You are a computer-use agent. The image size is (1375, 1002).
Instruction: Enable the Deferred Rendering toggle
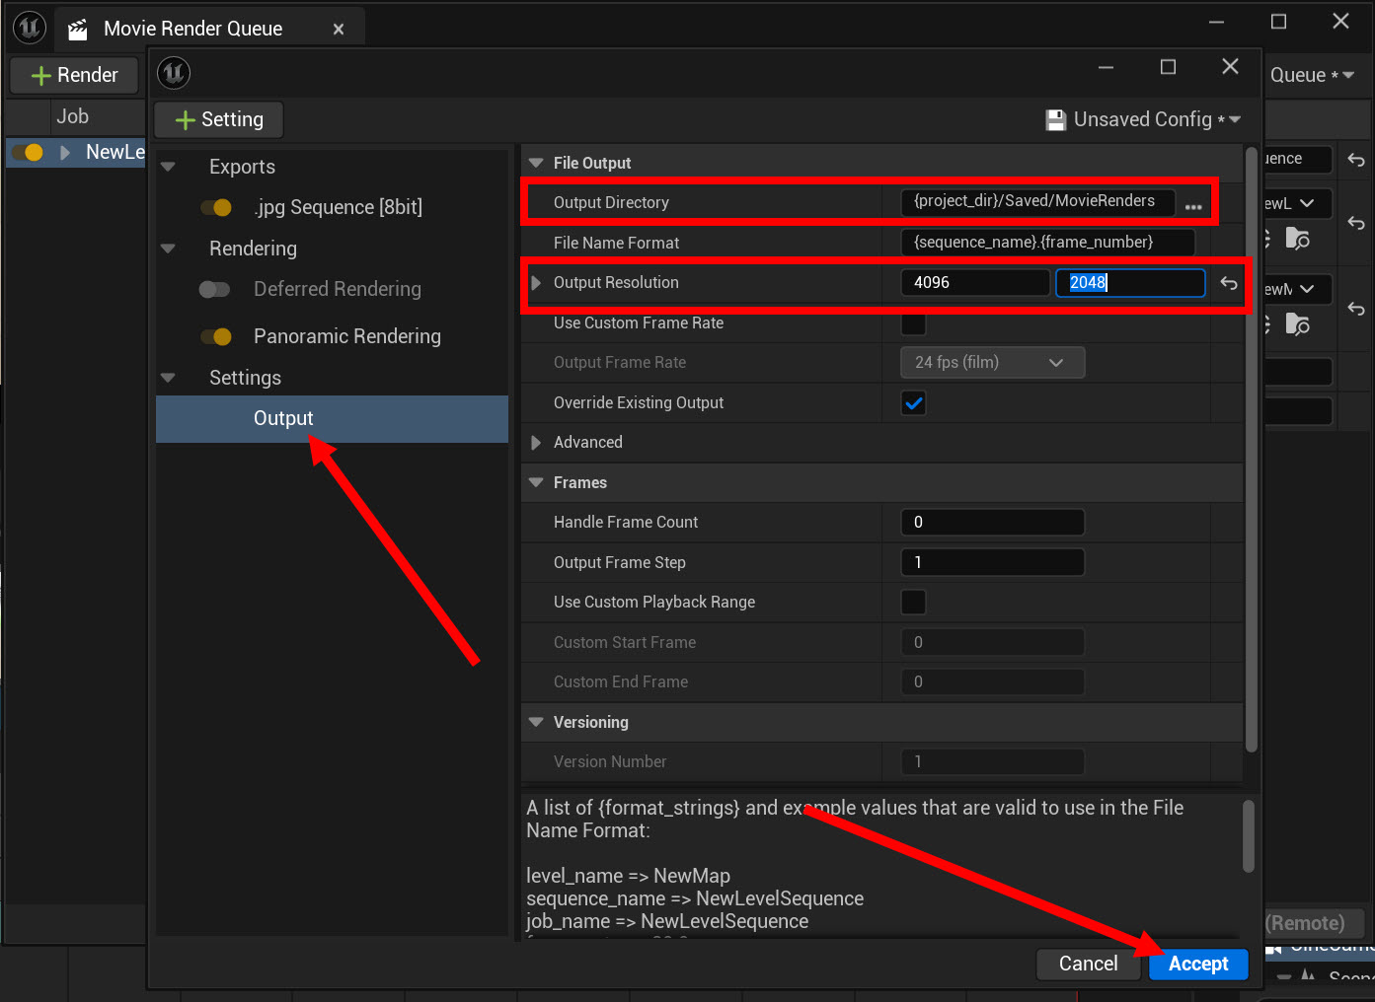coord(214,289)
